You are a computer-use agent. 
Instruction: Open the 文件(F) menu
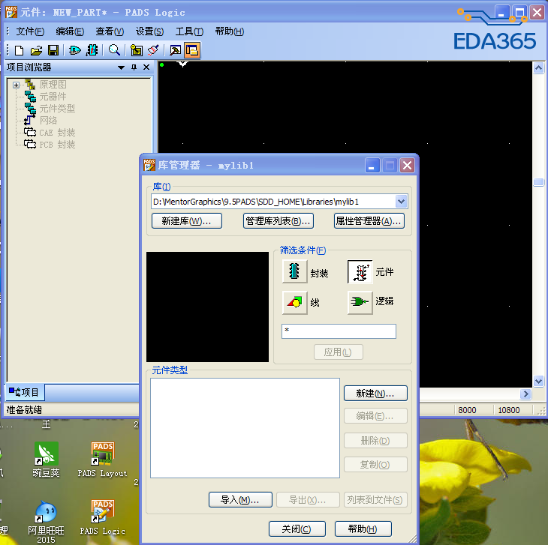click(30, 31)
